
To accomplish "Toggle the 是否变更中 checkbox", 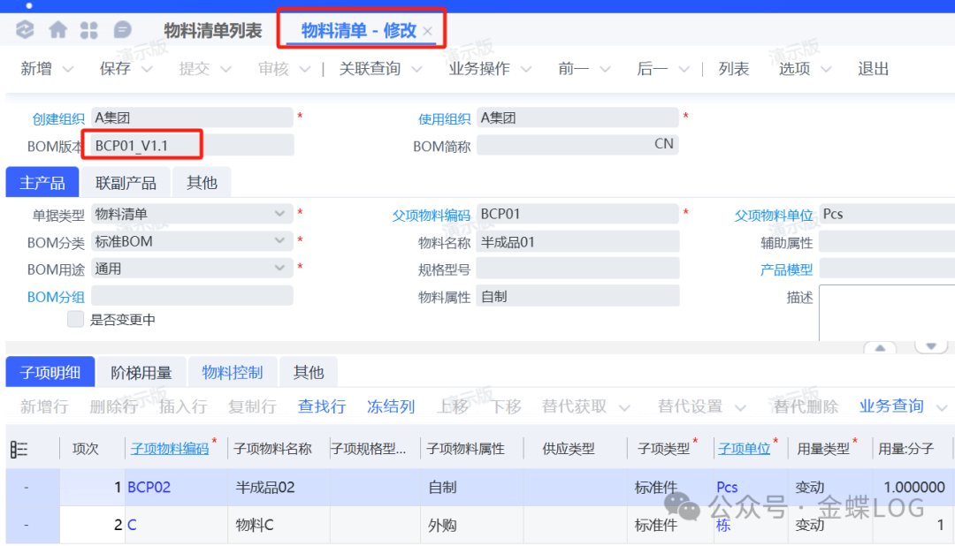I will (76, 320).
